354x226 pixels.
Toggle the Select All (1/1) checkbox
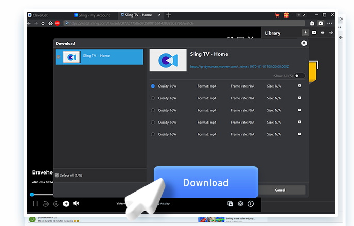[57, 175]
